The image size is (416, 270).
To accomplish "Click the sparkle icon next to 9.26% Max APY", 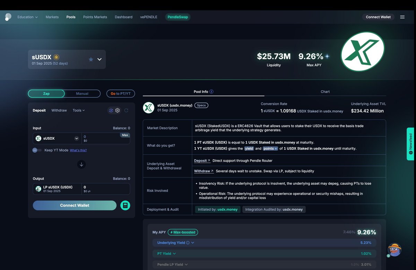I will 327,56.
